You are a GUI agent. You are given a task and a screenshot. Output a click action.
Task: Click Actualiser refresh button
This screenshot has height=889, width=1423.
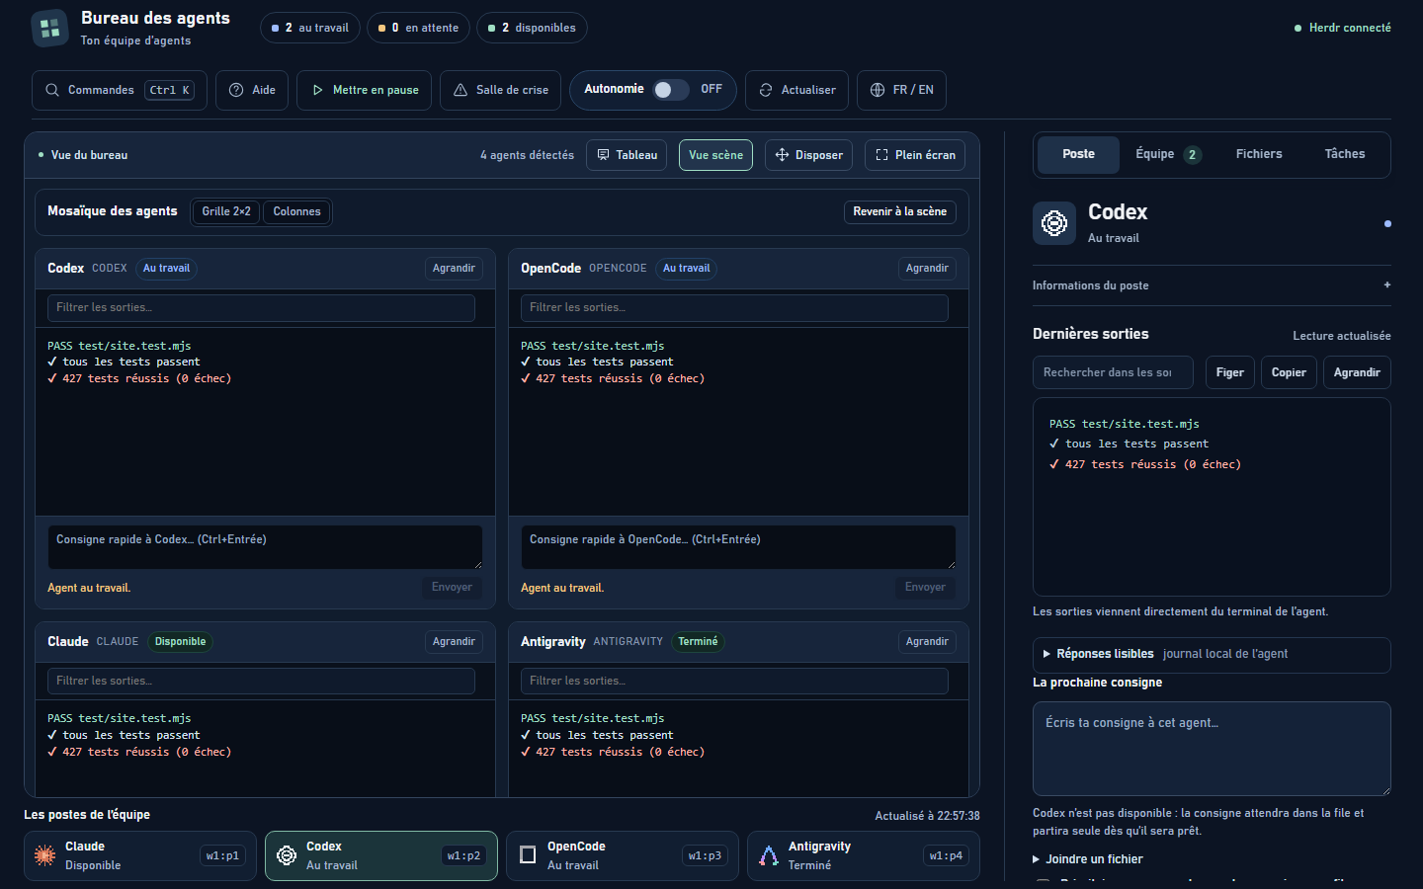(796, 90)
